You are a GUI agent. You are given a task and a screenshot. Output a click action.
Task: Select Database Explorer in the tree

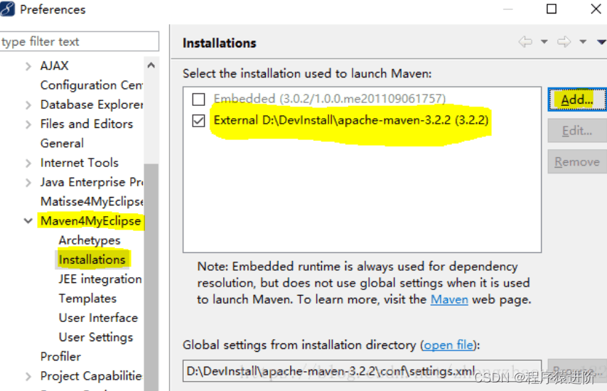[x=92, y=105]
